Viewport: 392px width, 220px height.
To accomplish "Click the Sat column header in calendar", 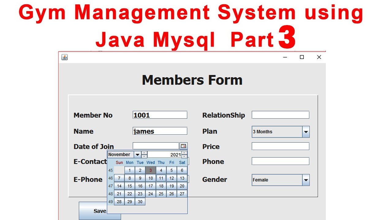I will [x=182, y=163].
